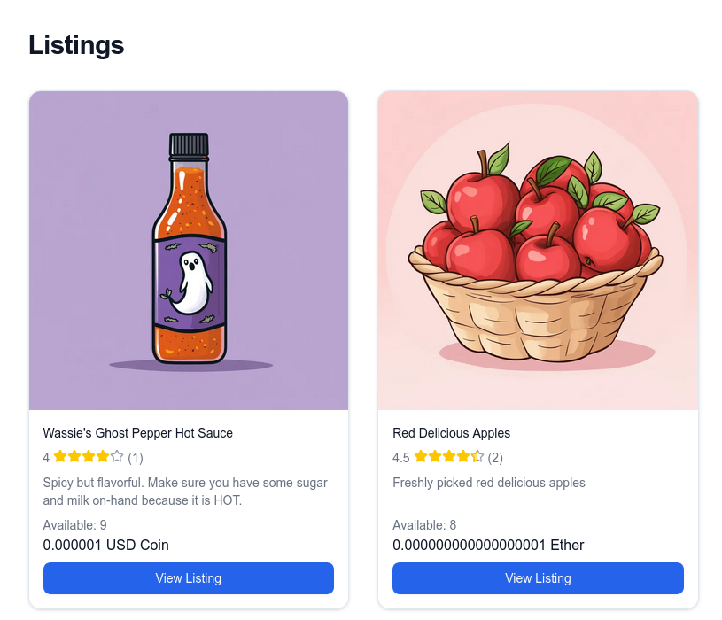The height and width of the screenshot is (620, 722).
Task: Click View Listing for Red Delicious Apples
Action: pos(537,578)
